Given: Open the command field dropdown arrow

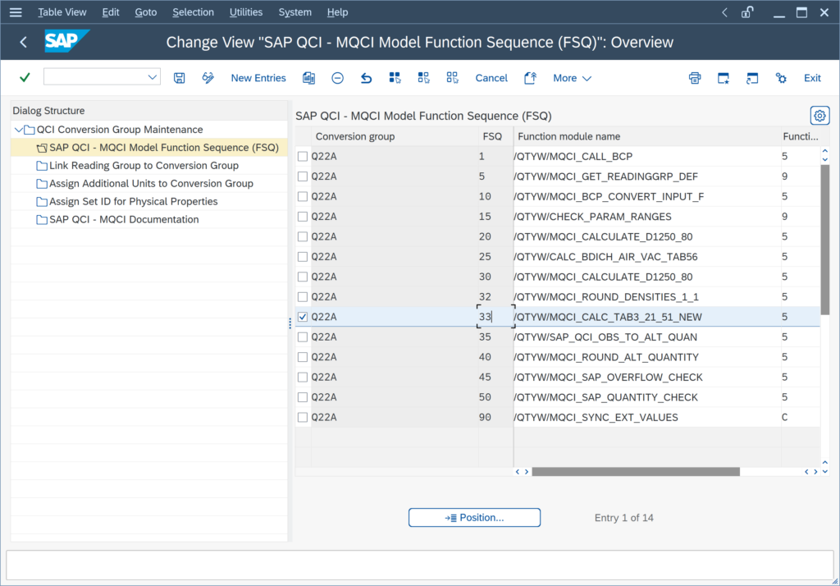Looking at the screenshot, I should pos(153,77).
